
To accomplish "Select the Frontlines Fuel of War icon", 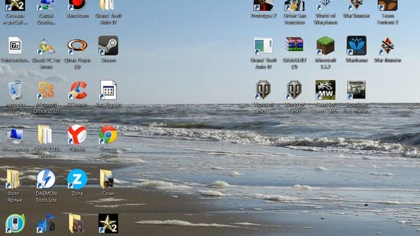I will coord(356,90).
